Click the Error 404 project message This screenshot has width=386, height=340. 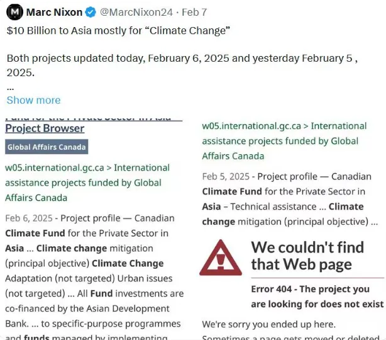click(317, 297)
